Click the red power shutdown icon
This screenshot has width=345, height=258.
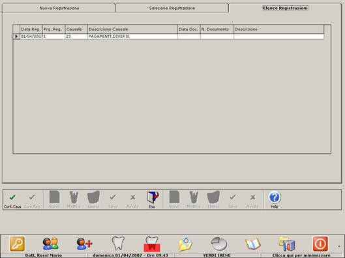click(x=320, y=244)
